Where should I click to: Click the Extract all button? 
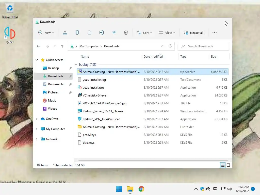click(194, 33)
